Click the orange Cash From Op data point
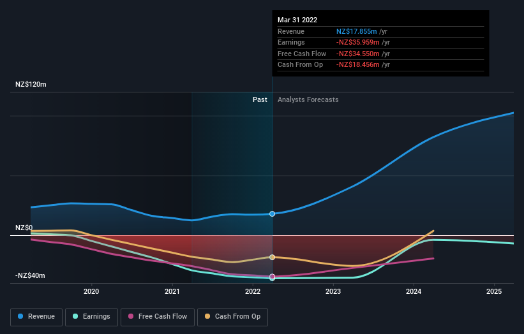The width and height of the screenshot is (524, 334). (273, 258)
